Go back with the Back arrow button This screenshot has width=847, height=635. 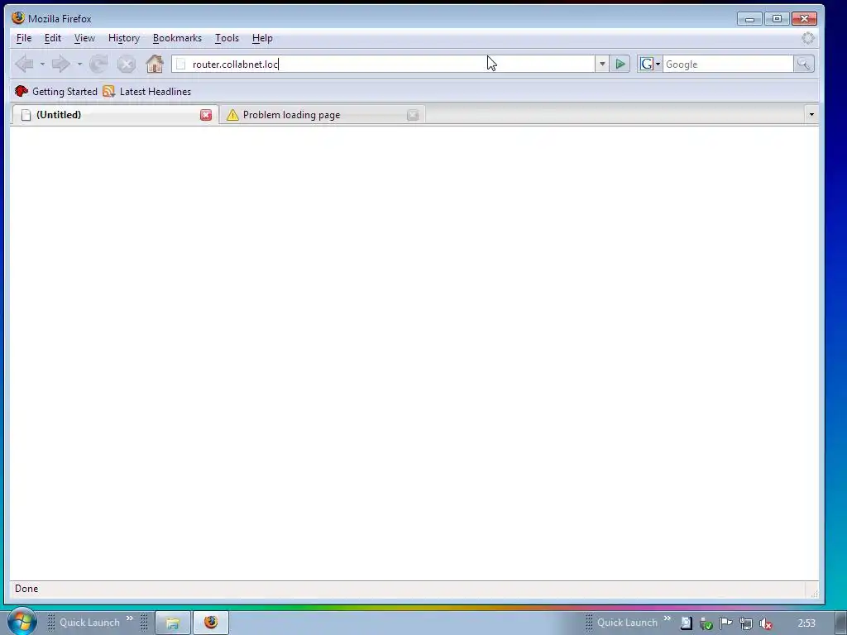24,64
